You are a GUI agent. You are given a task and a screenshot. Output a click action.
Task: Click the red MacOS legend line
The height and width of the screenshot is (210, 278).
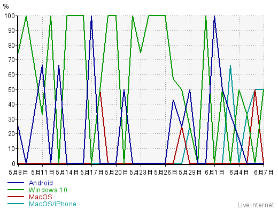[x=16, y=197]
